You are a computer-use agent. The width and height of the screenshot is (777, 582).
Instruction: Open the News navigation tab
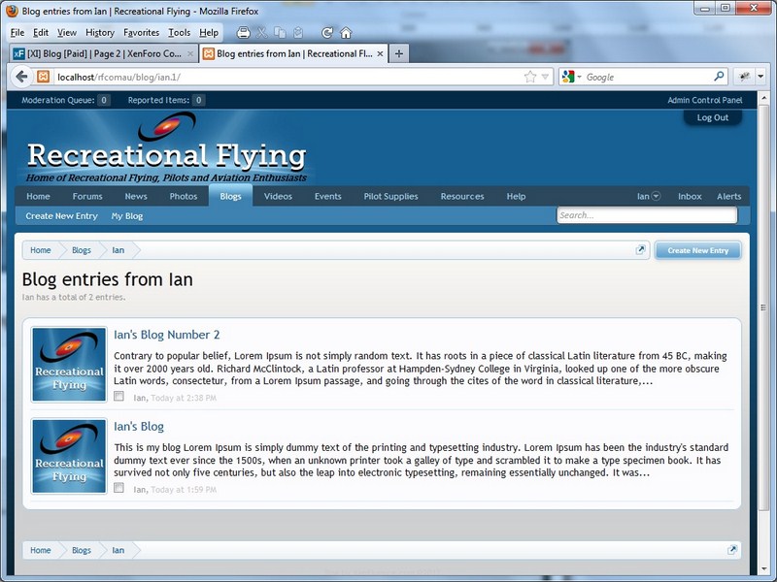(136, 197)
